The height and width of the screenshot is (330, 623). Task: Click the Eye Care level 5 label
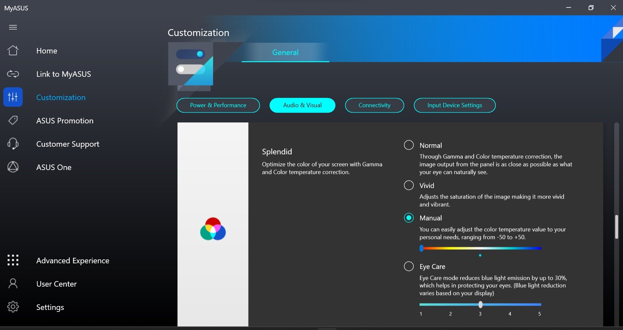pyautogui.click(x=540, y=314)
